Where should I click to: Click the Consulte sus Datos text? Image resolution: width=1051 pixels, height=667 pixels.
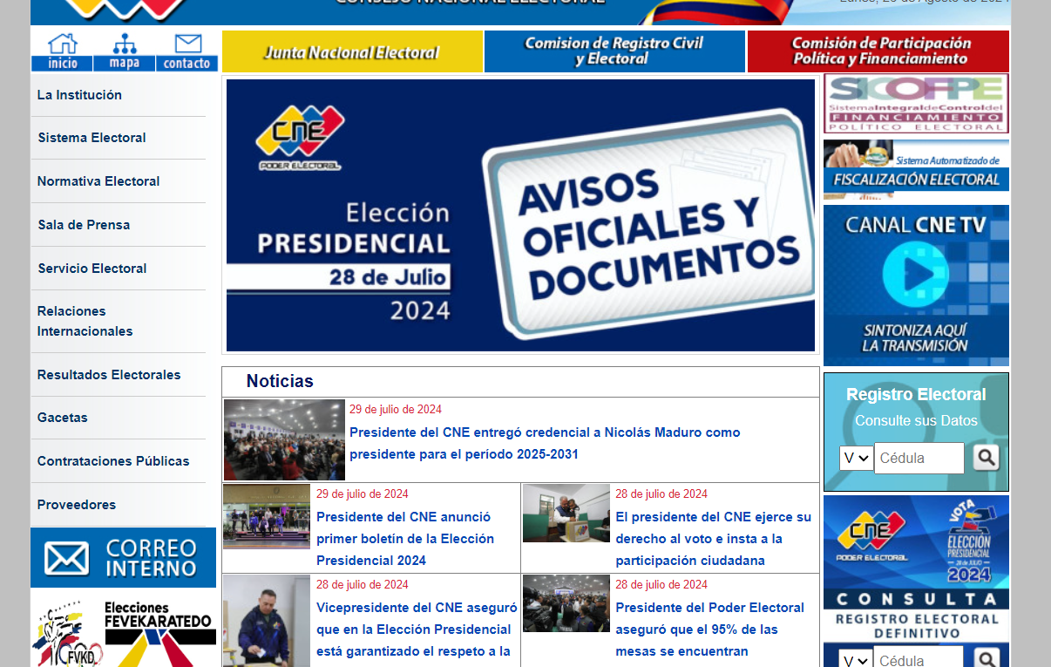[916, 420]
